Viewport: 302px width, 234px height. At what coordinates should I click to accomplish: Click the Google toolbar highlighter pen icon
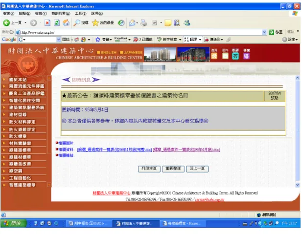coord(229,40)
